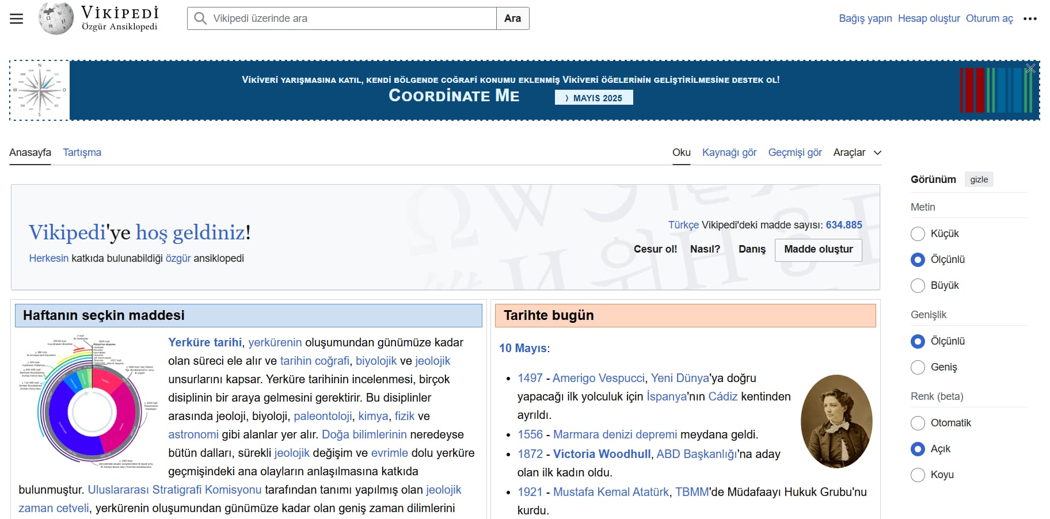Open the Kaynağı gör tab

click(x=729, y=152)
